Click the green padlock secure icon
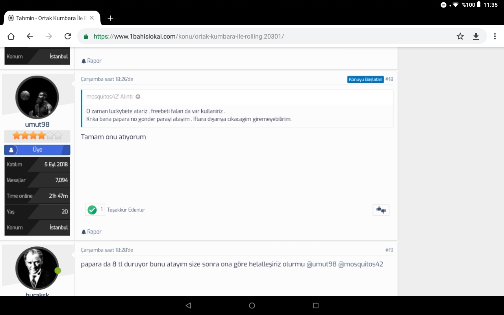 coord(85,37)
